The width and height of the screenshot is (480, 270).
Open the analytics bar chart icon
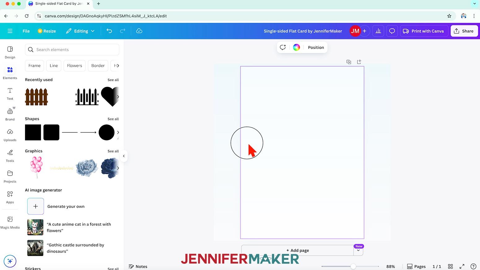pyautogui.click(x=378, y=31)
